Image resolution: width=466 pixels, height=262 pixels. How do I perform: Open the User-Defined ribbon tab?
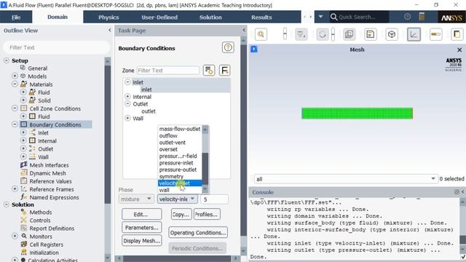pyautogui.click(x=159, y=17)
